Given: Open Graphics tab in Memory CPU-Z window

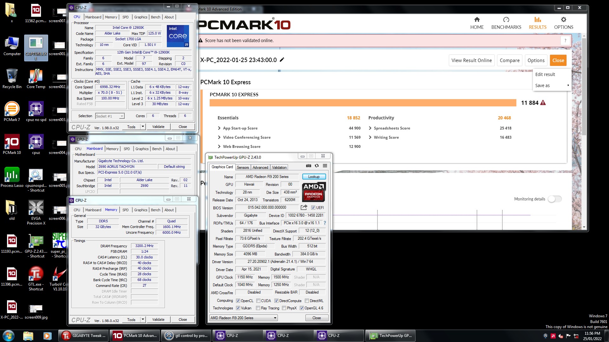Looking at the screenshot, I should tap(141, 210).
